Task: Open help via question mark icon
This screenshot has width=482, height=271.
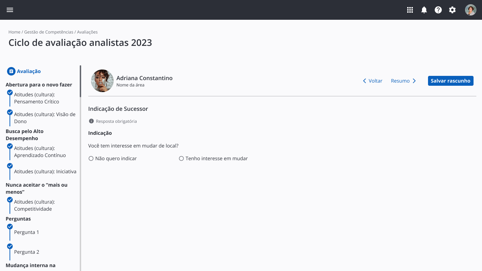Action: [x=438, y=10]
